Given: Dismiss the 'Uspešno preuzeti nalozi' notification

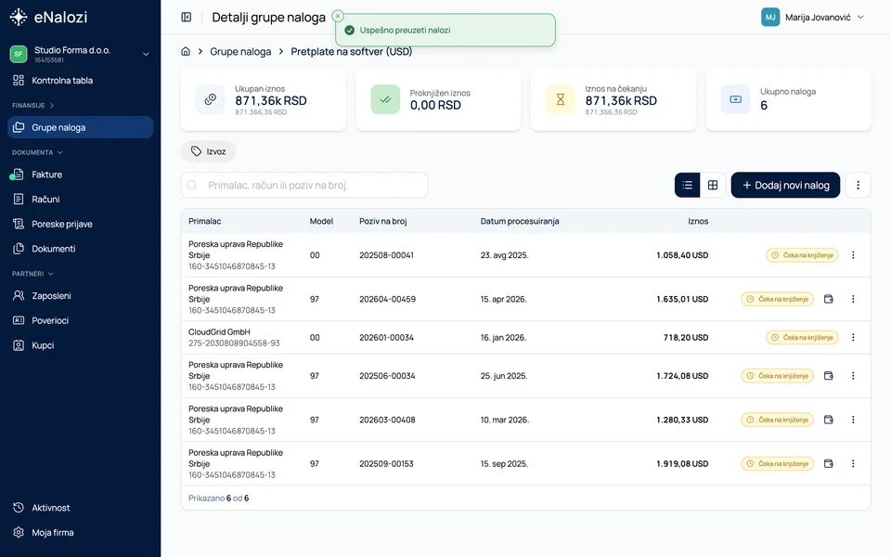Looking at the screenshot, I should (x=338, y=16).
